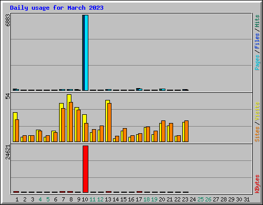Click the 6883 axis value
Viewport: 263px width, 205px height.
pyautogui.click(x=8, y=20)
